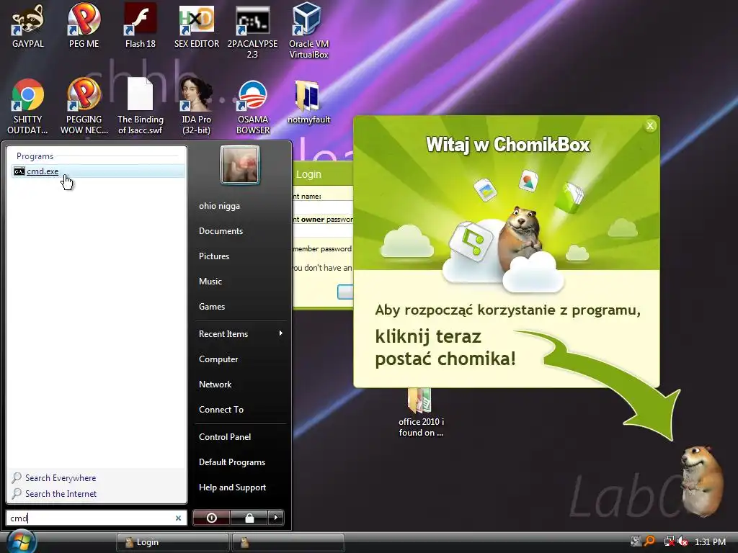Open the Chrome browser desktop shortcut
The height and width of the screenshot is (553, 738).
(28, 107)
